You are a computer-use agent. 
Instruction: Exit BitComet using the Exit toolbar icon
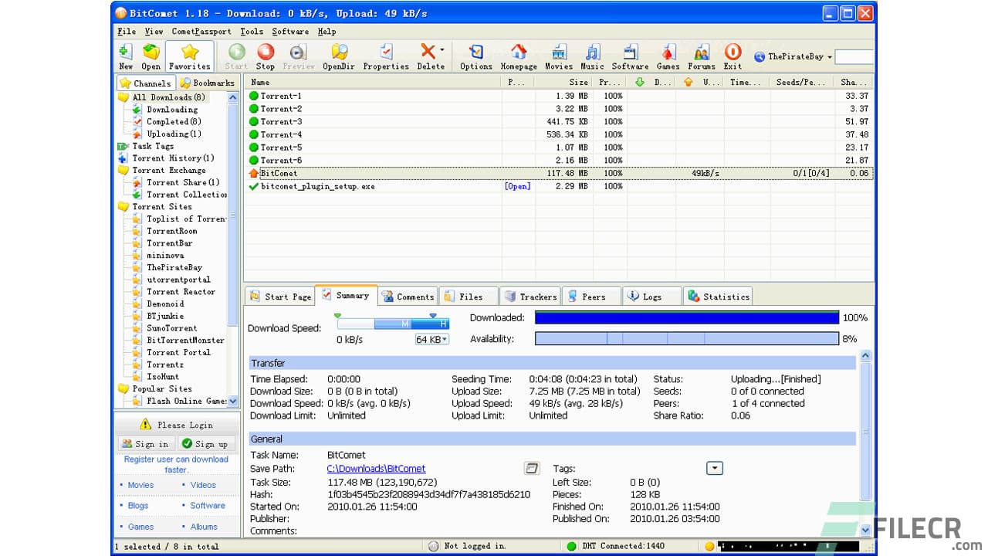click(x=732, y=56)
